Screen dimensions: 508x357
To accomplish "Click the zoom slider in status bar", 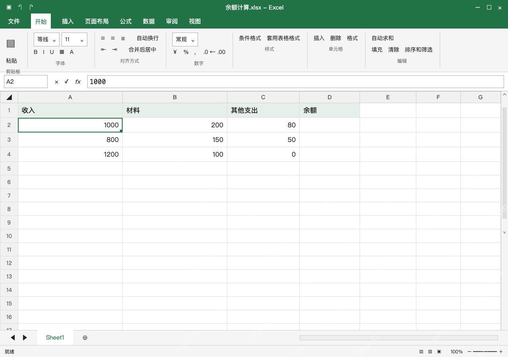I will click(485, 351).
